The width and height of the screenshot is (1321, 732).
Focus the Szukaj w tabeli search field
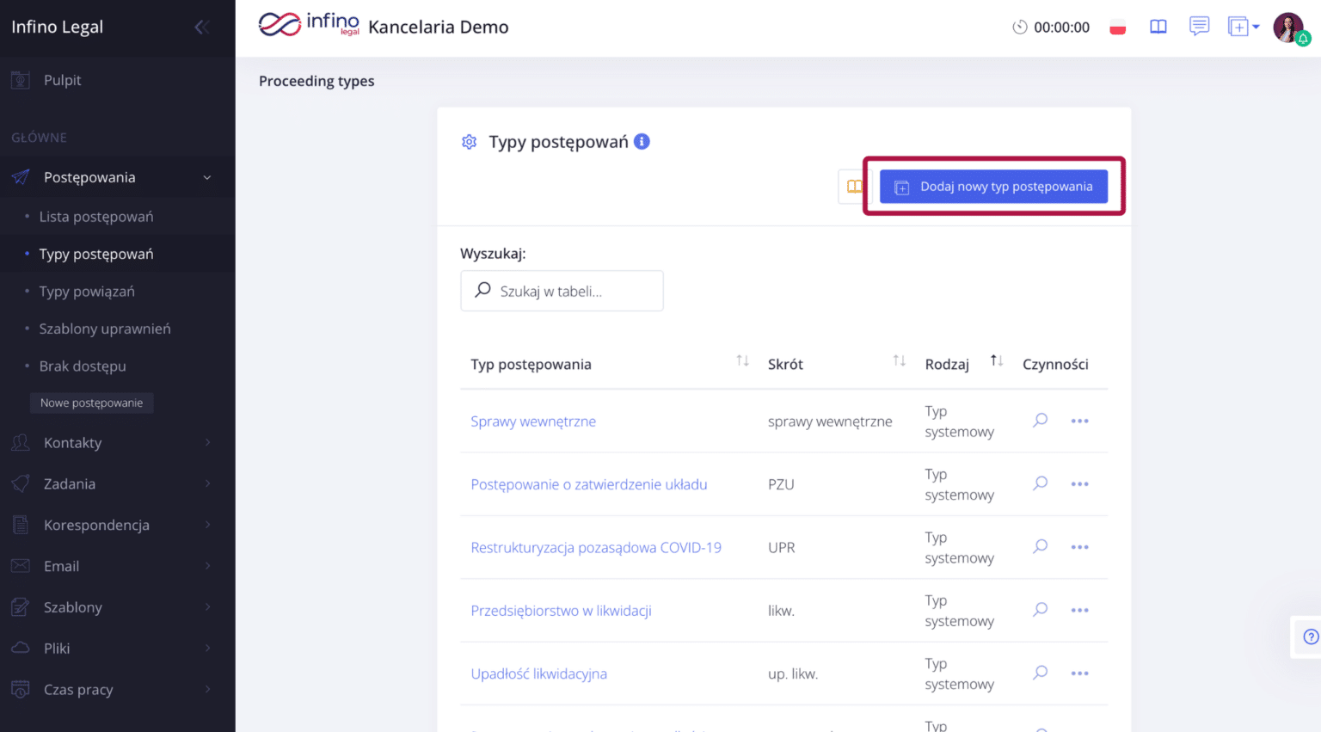click(562, 291)
